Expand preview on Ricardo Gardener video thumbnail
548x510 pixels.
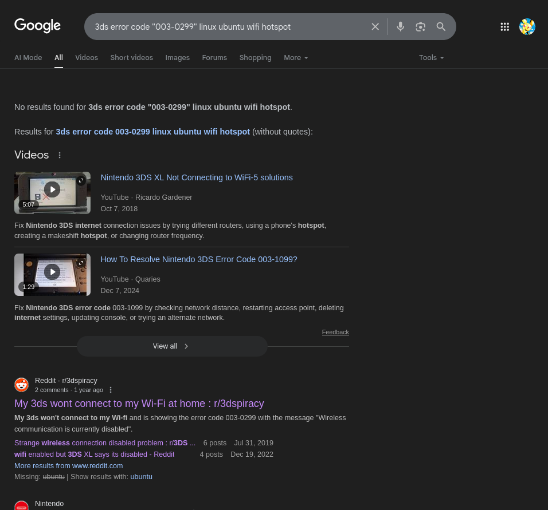click(x=81, y=180)
